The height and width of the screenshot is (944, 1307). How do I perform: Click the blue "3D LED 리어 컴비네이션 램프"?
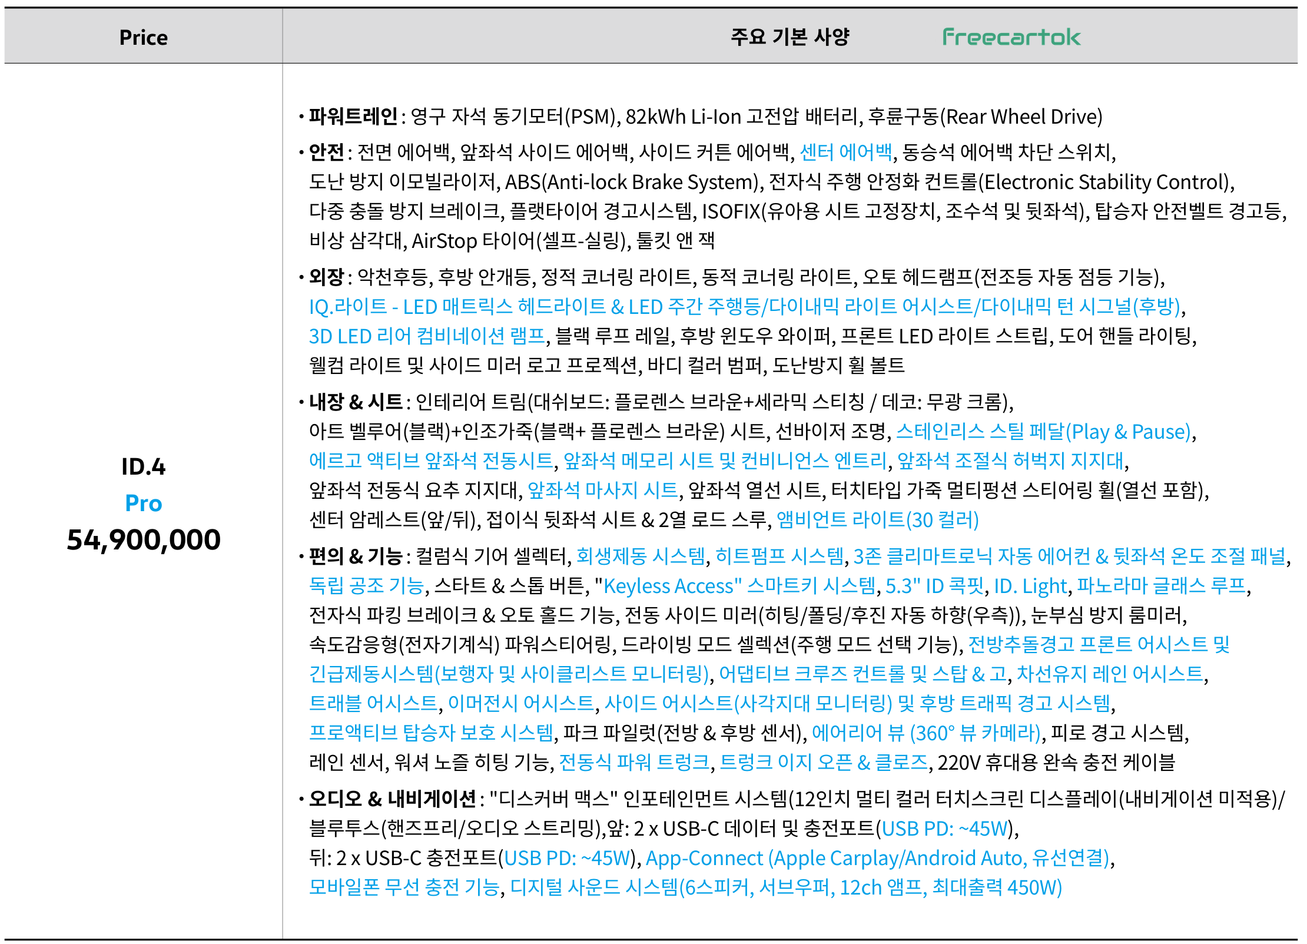click(427, 336)
